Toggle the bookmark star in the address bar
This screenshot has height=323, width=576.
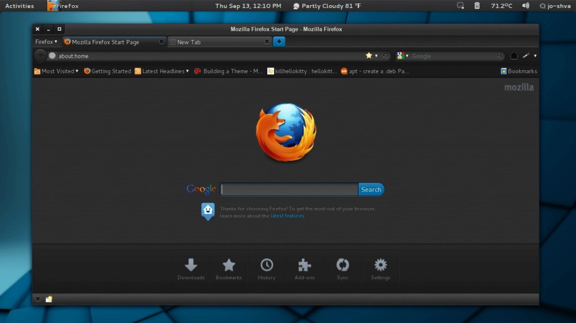click(x=369, y=56)
